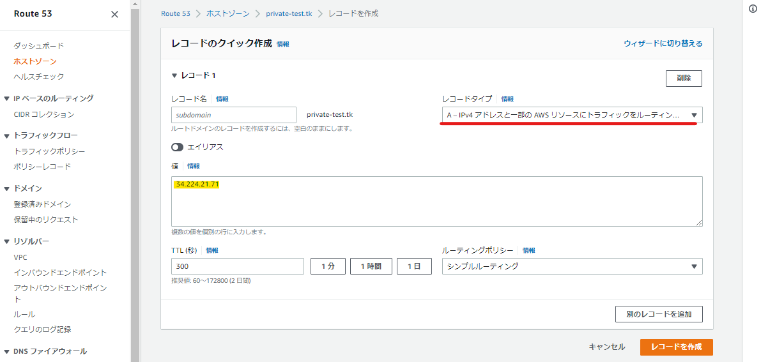Image resolution: width=761 pixels, height=362 pixels.
Task: Open 保留中のリクエスト
Action: tap(46, 220)
